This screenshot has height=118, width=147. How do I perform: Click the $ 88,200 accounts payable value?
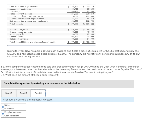pyautogui.click(x=89, y=30)
